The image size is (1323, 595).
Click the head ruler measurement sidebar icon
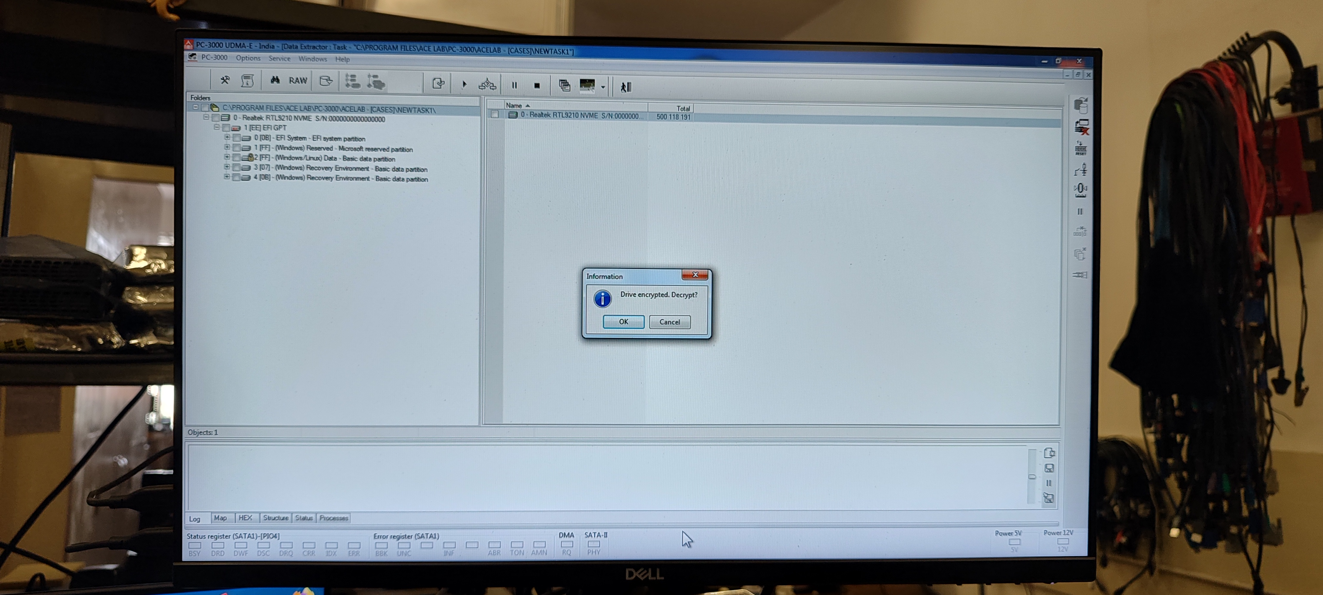(1080, 190)
